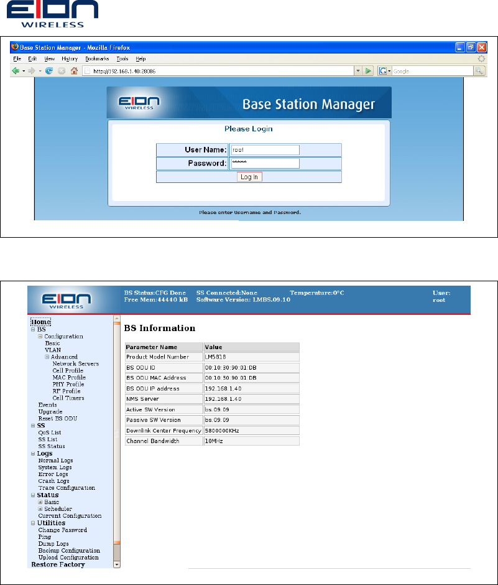
Task: Open the View menu
Action: tap(49, 58)
